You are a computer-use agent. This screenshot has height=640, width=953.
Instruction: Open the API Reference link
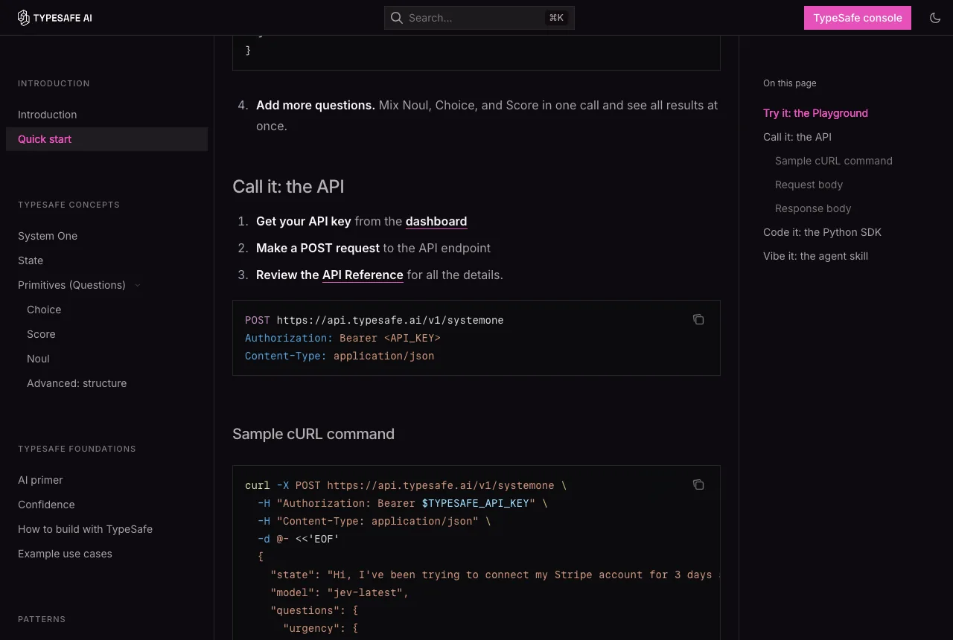(363, 275)
